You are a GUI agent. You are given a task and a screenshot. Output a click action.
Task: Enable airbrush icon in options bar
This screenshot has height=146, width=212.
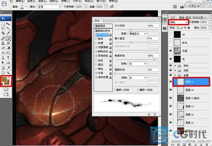coord(112,6)
